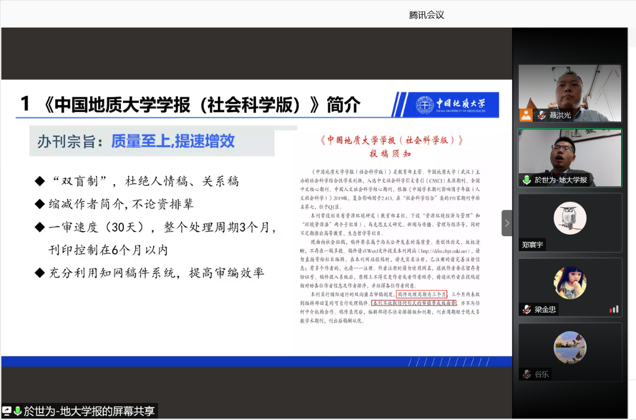The width and height of the screenshot is (636, 420).
Task: Click the muted microphone icon for 聂洪光
Action: point(542,115)
